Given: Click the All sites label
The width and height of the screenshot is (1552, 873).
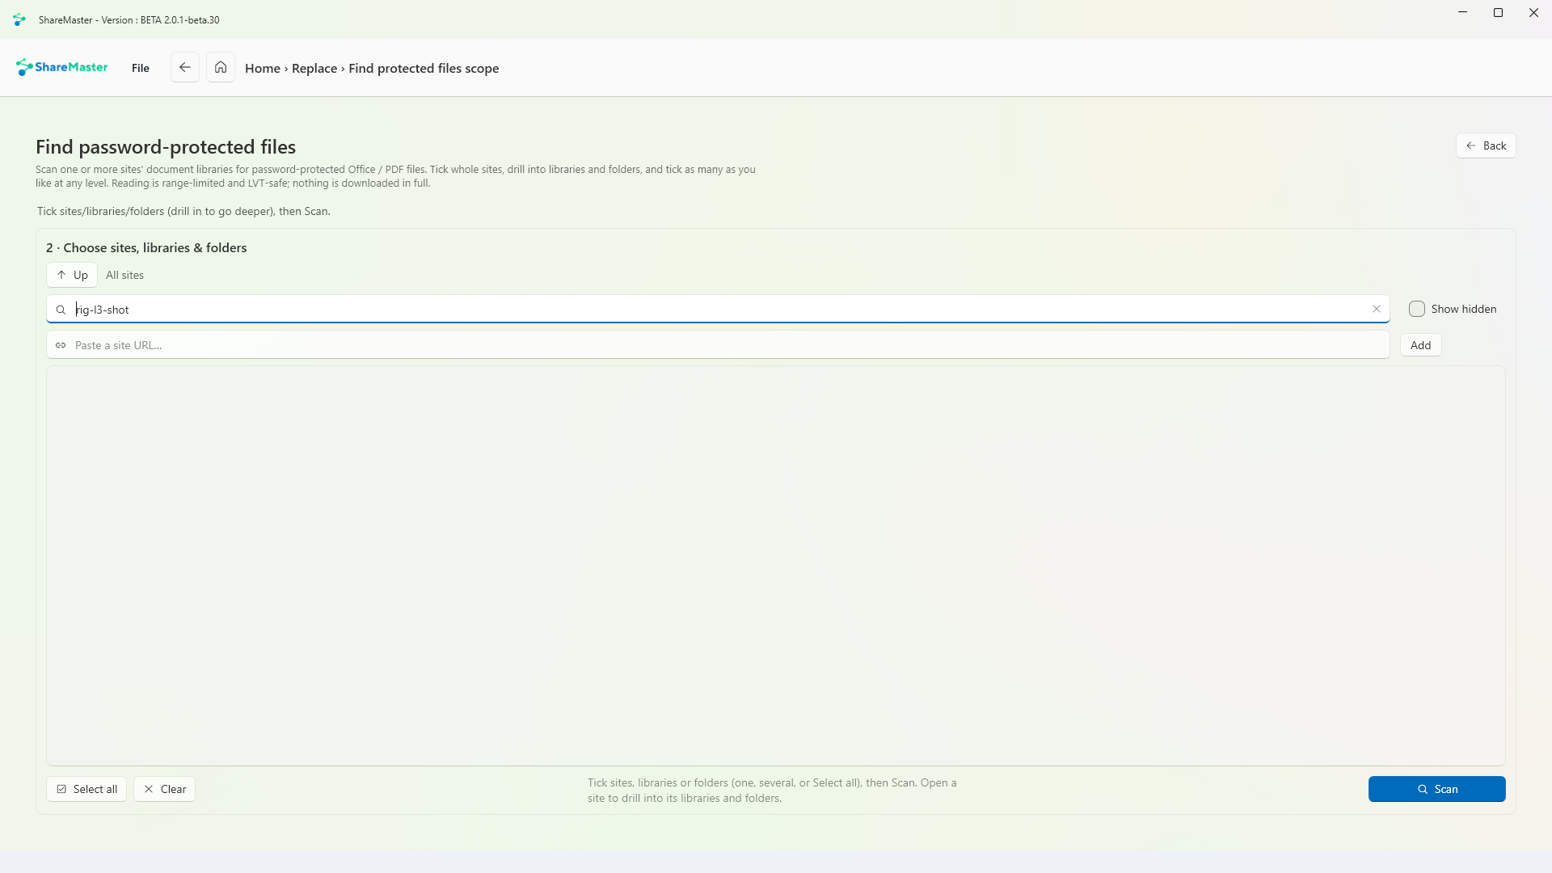Looking at the screenshot, I should click(x=124, y=275).
